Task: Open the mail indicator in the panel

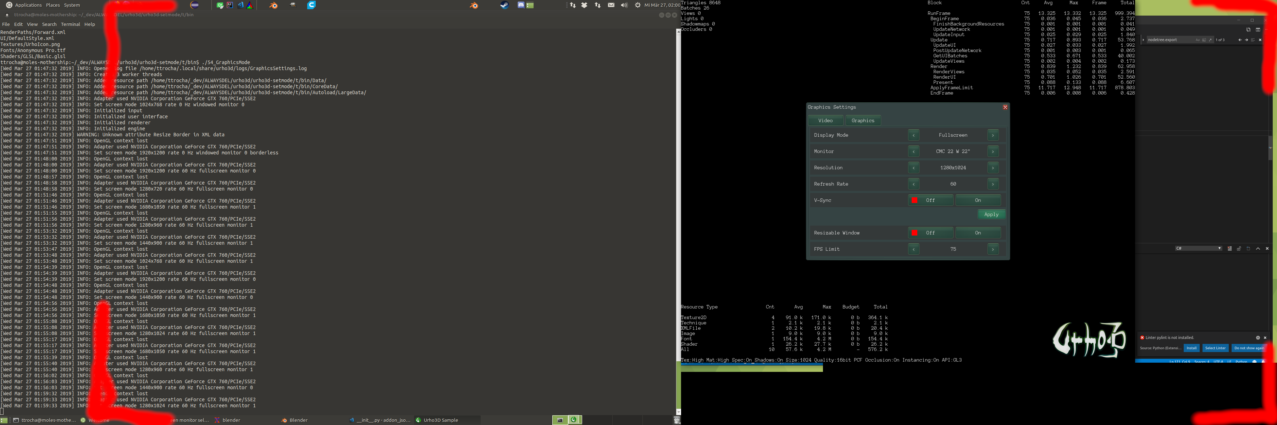Action: (x=611, y=5)
